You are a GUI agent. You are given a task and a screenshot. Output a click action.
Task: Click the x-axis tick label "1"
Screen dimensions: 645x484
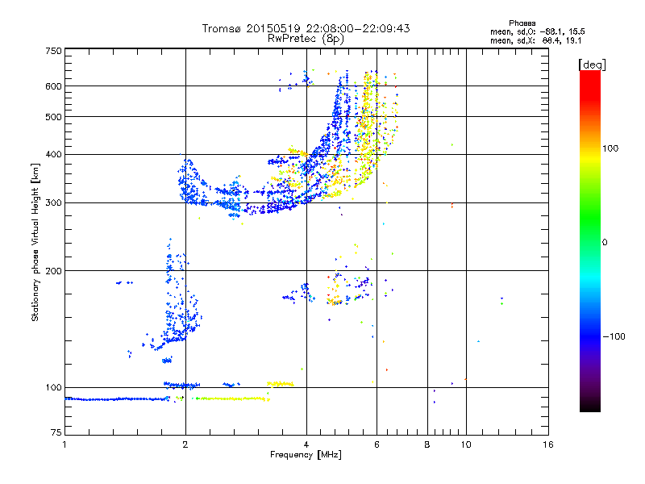coord(64,444)
